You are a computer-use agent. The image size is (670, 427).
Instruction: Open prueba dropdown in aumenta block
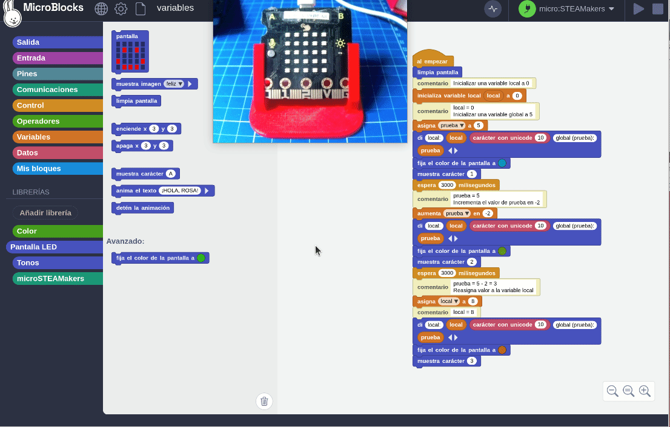tap(457, 213)
